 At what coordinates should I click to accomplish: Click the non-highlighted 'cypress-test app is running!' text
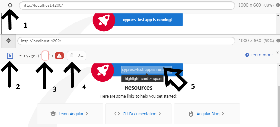coord(147,20)
